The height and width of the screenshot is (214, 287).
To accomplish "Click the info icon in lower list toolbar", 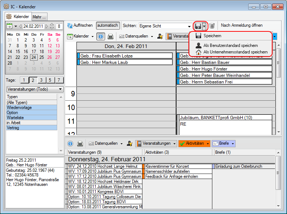I will (x=71, y=144).
